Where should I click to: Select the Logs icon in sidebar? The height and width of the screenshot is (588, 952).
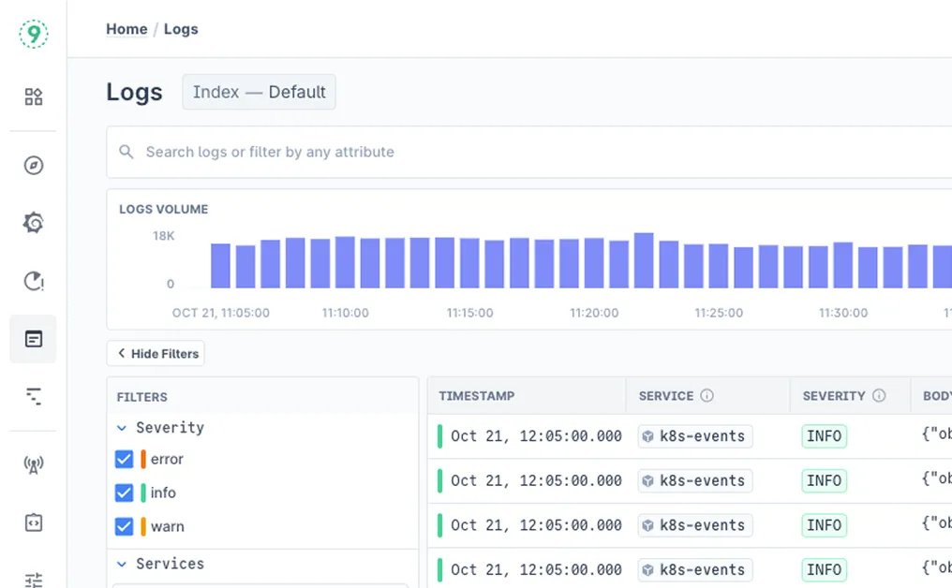pos(34,339)
